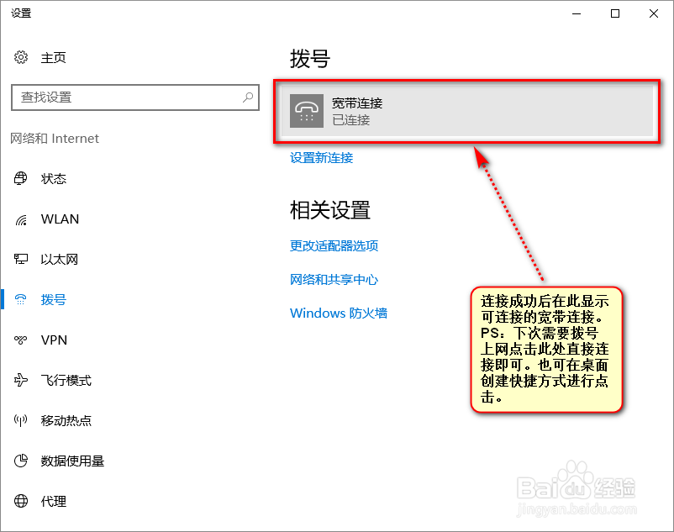Screen dimensions: 674x532
Task: Select the 拨号 sidebar entry
Action: [53, 299]
